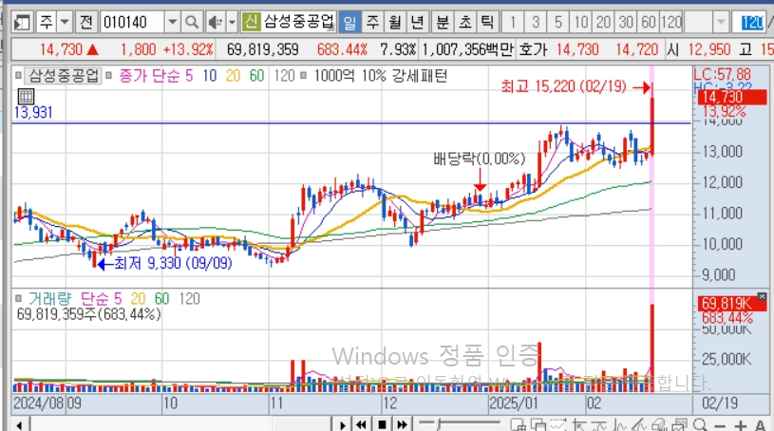Choose interval 30 button

click(626, 22)
